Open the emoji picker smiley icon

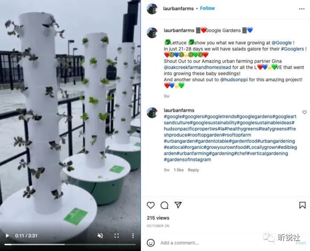(x=151, y=243)
